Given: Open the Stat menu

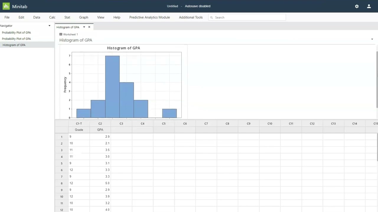Looking at the screenshot, I should coord(67,17).
